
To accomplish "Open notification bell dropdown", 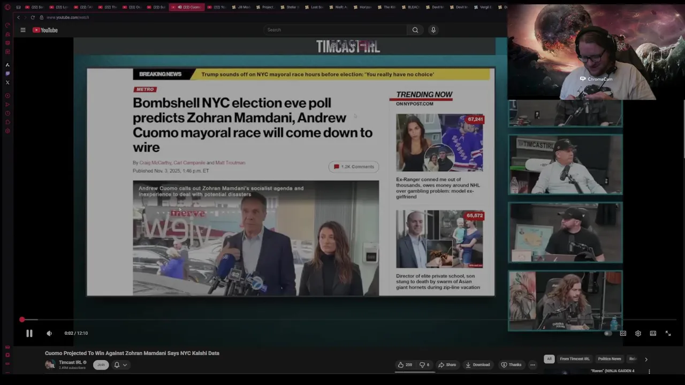I will coord(120,365).
